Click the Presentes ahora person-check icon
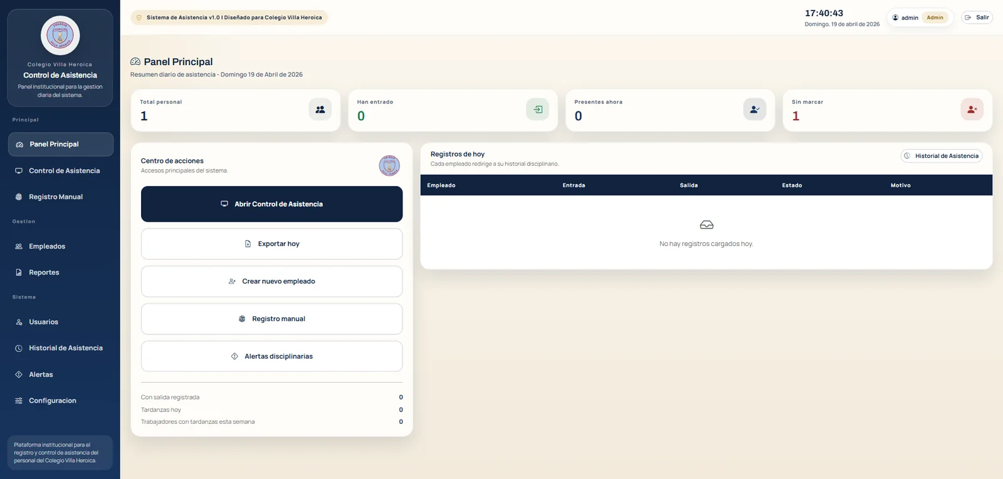The height and width of the screenshot is (479, 1003). click(x=755, y=110)
